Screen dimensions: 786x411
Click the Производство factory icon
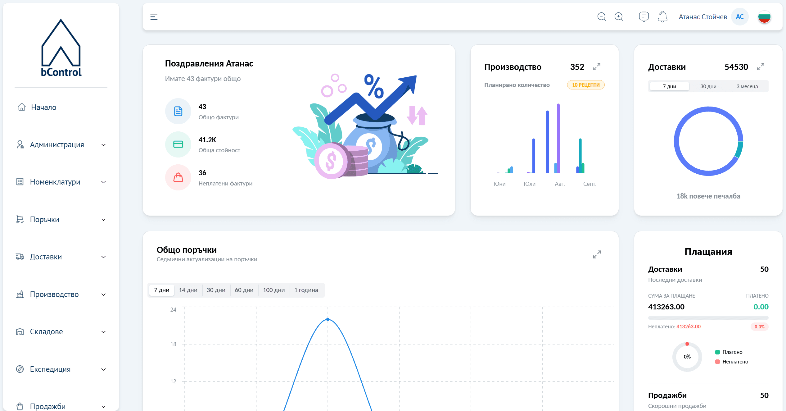click(x=20, y=294)
